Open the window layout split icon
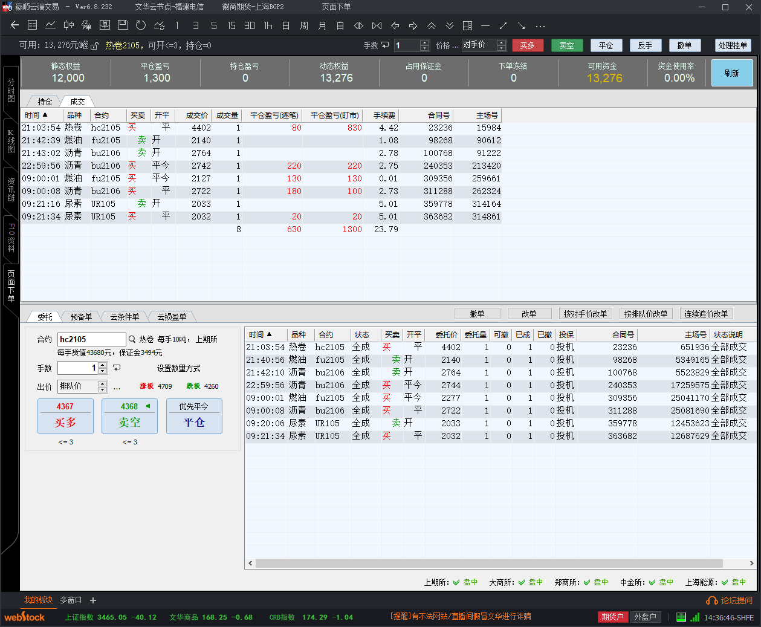Screen dimensions: 761x627 [467, 25]
